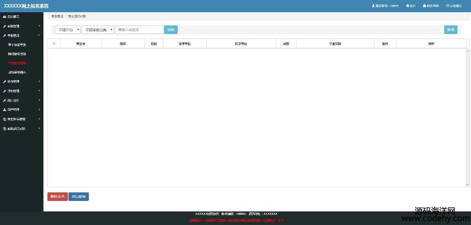Click the 照片 column header
This screenshot has width=471, height=225.
385,44
